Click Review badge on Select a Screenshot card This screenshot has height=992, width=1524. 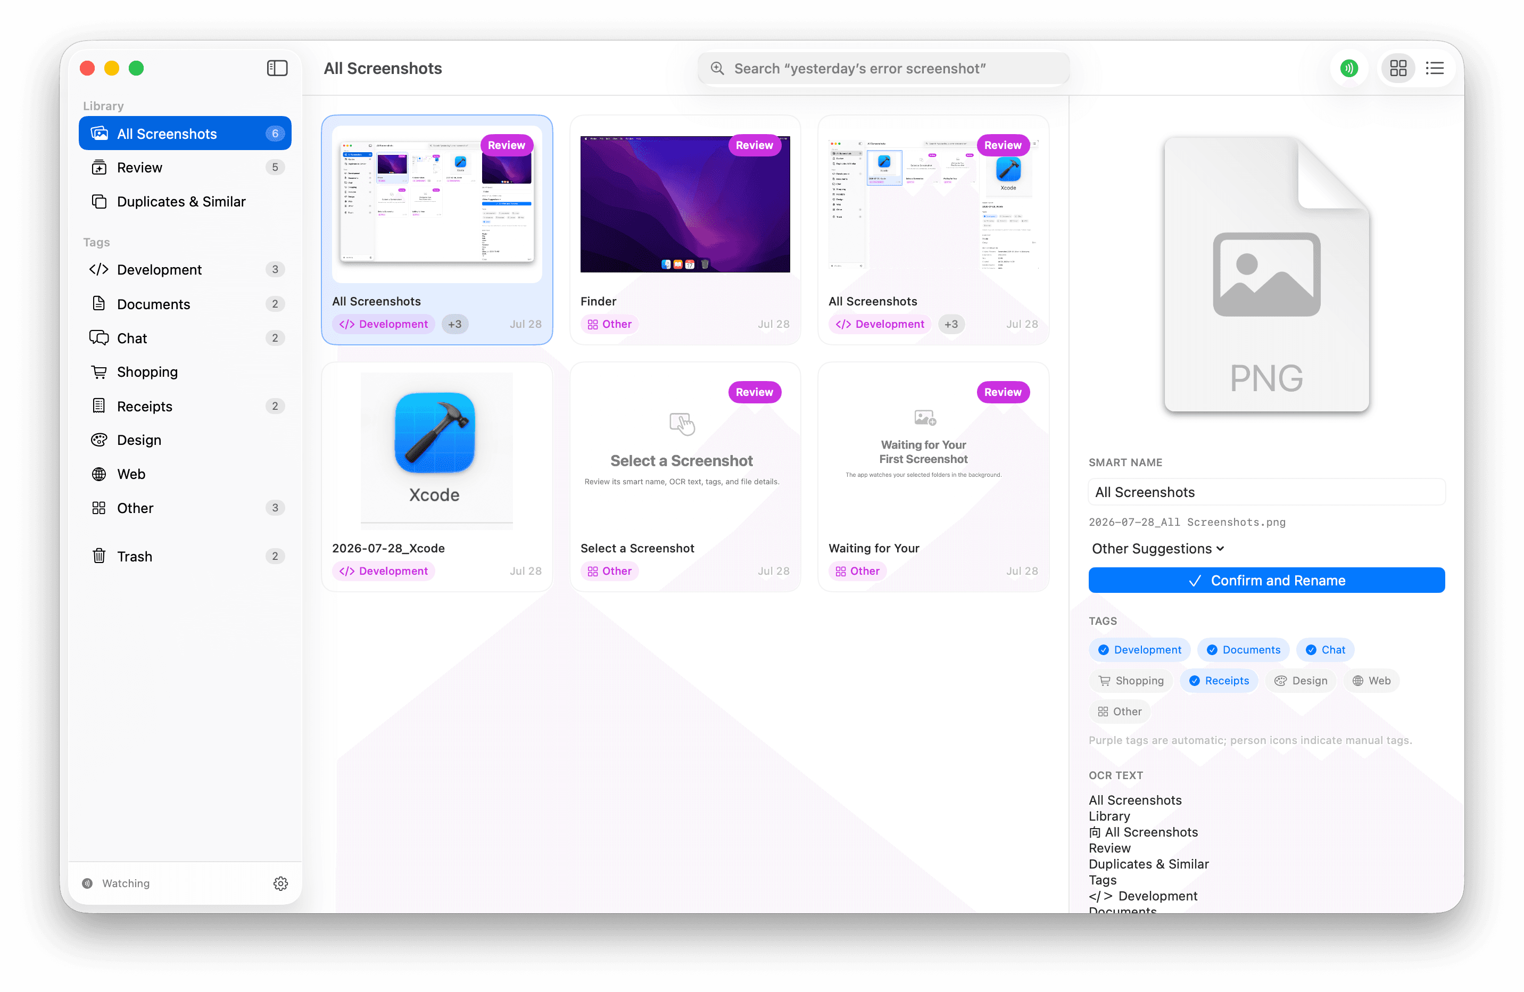click(755, 392)
